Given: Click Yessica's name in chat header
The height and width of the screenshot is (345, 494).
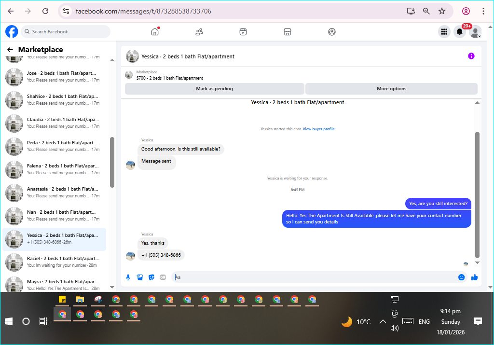Looking at the screenshot, I should [x=188, y=56].
